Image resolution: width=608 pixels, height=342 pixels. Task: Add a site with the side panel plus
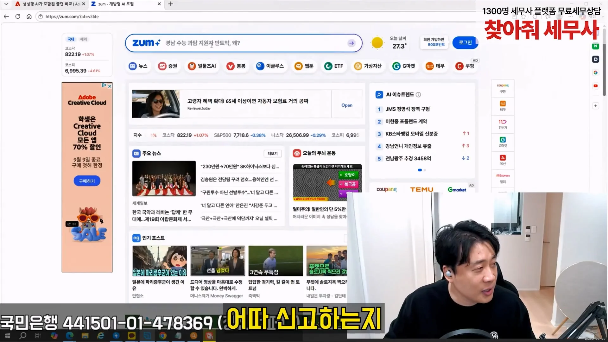coord(596,106)
